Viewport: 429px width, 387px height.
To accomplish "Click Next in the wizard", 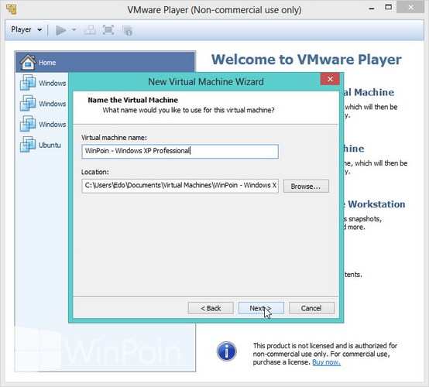I will tap(261, 308).
